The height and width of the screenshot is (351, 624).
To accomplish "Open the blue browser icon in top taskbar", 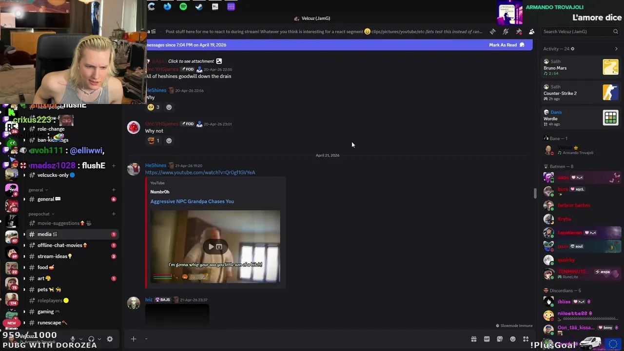I will [167, 6].
